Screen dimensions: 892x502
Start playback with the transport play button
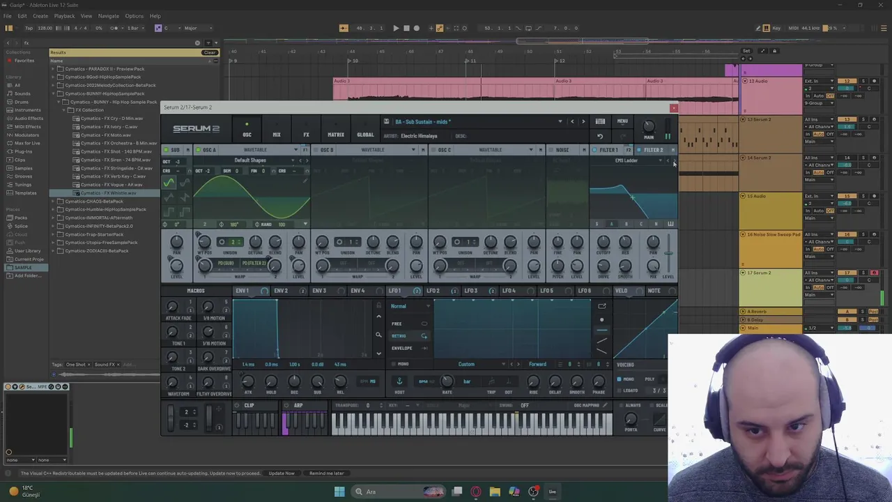395,28
